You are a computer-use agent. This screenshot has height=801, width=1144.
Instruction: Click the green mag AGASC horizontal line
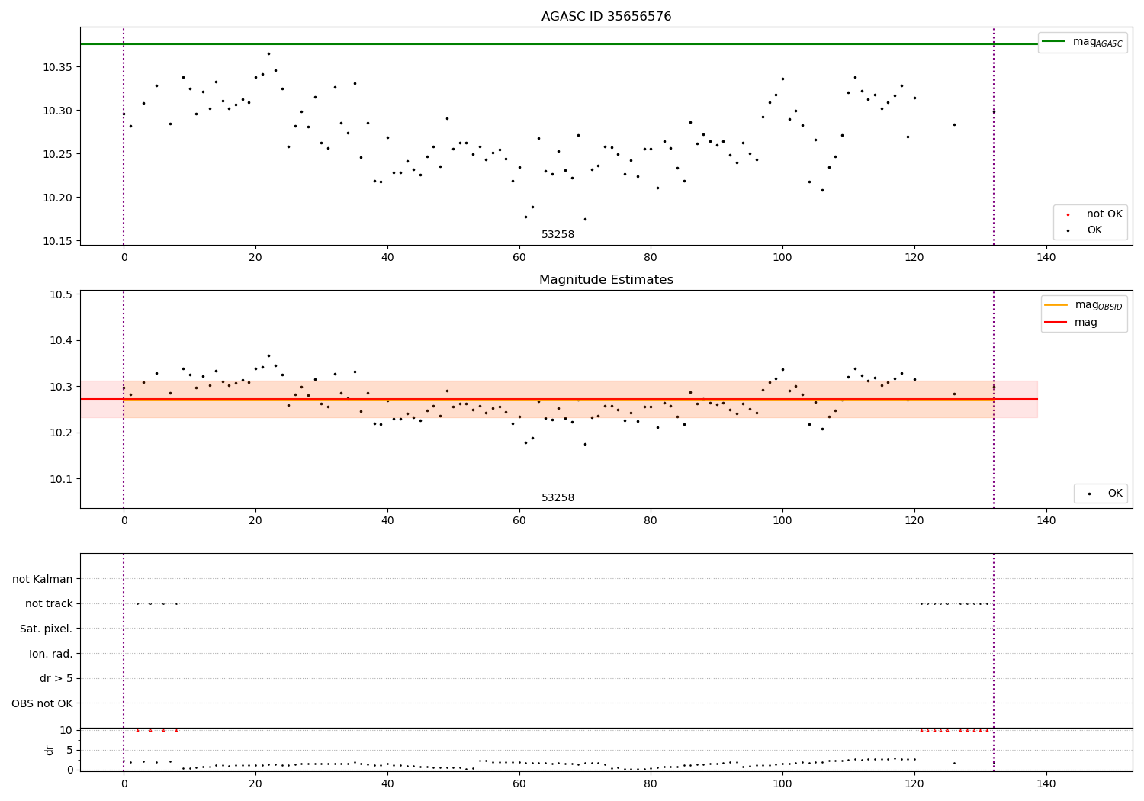(559, 44)
